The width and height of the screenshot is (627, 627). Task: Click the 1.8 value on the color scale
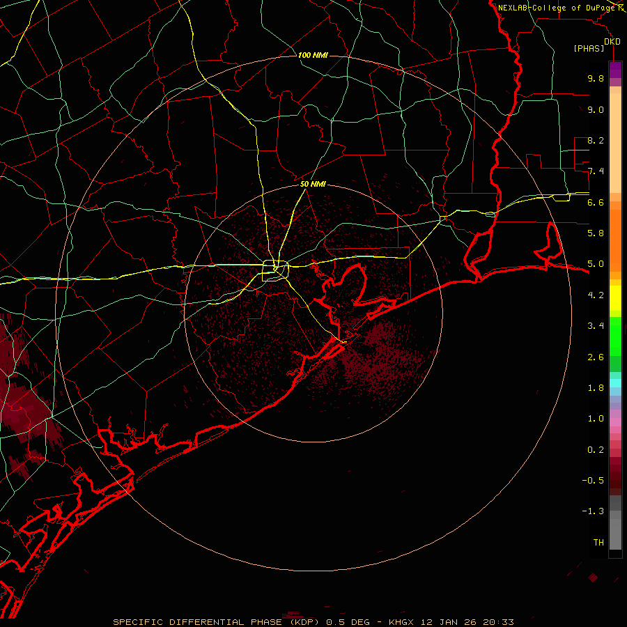596,388
